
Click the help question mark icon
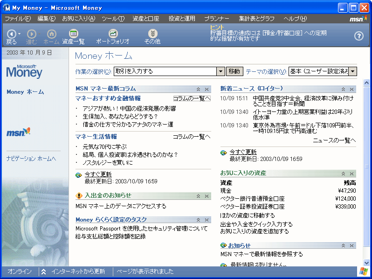pos(359,36)
